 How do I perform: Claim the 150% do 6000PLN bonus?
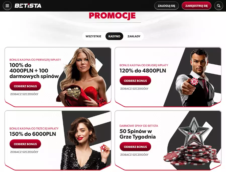coord(25,144)
